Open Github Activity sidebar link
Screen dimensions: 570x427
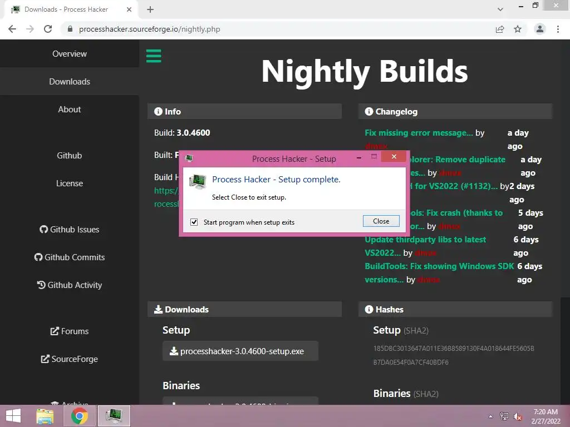point(70,285)
